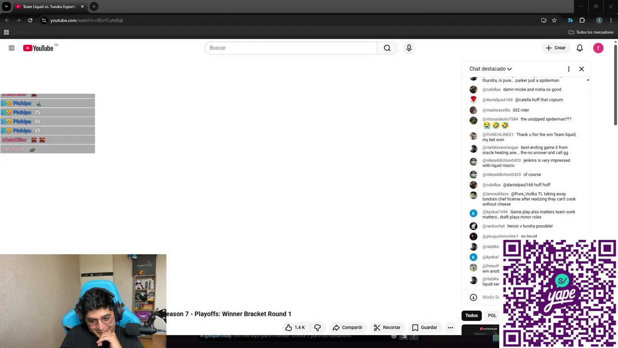
Task: Click the chat info circle icon
Action: click(x=473, y=297)
